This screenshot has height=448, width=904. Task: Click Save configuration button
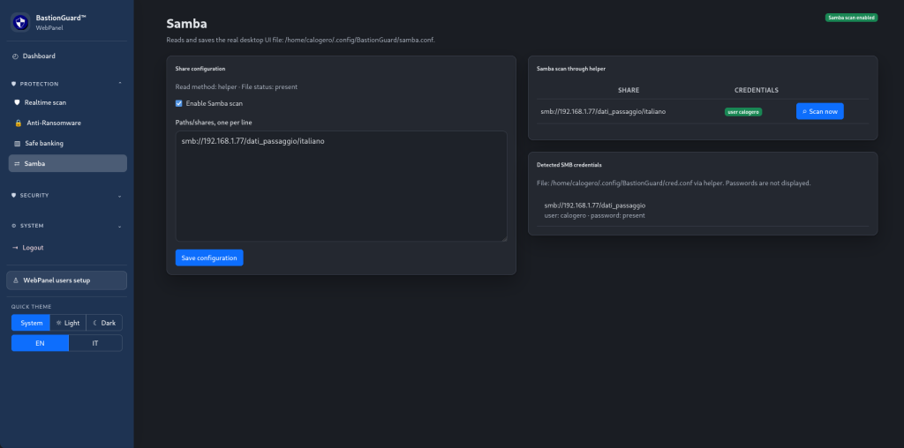coord(209,258)
